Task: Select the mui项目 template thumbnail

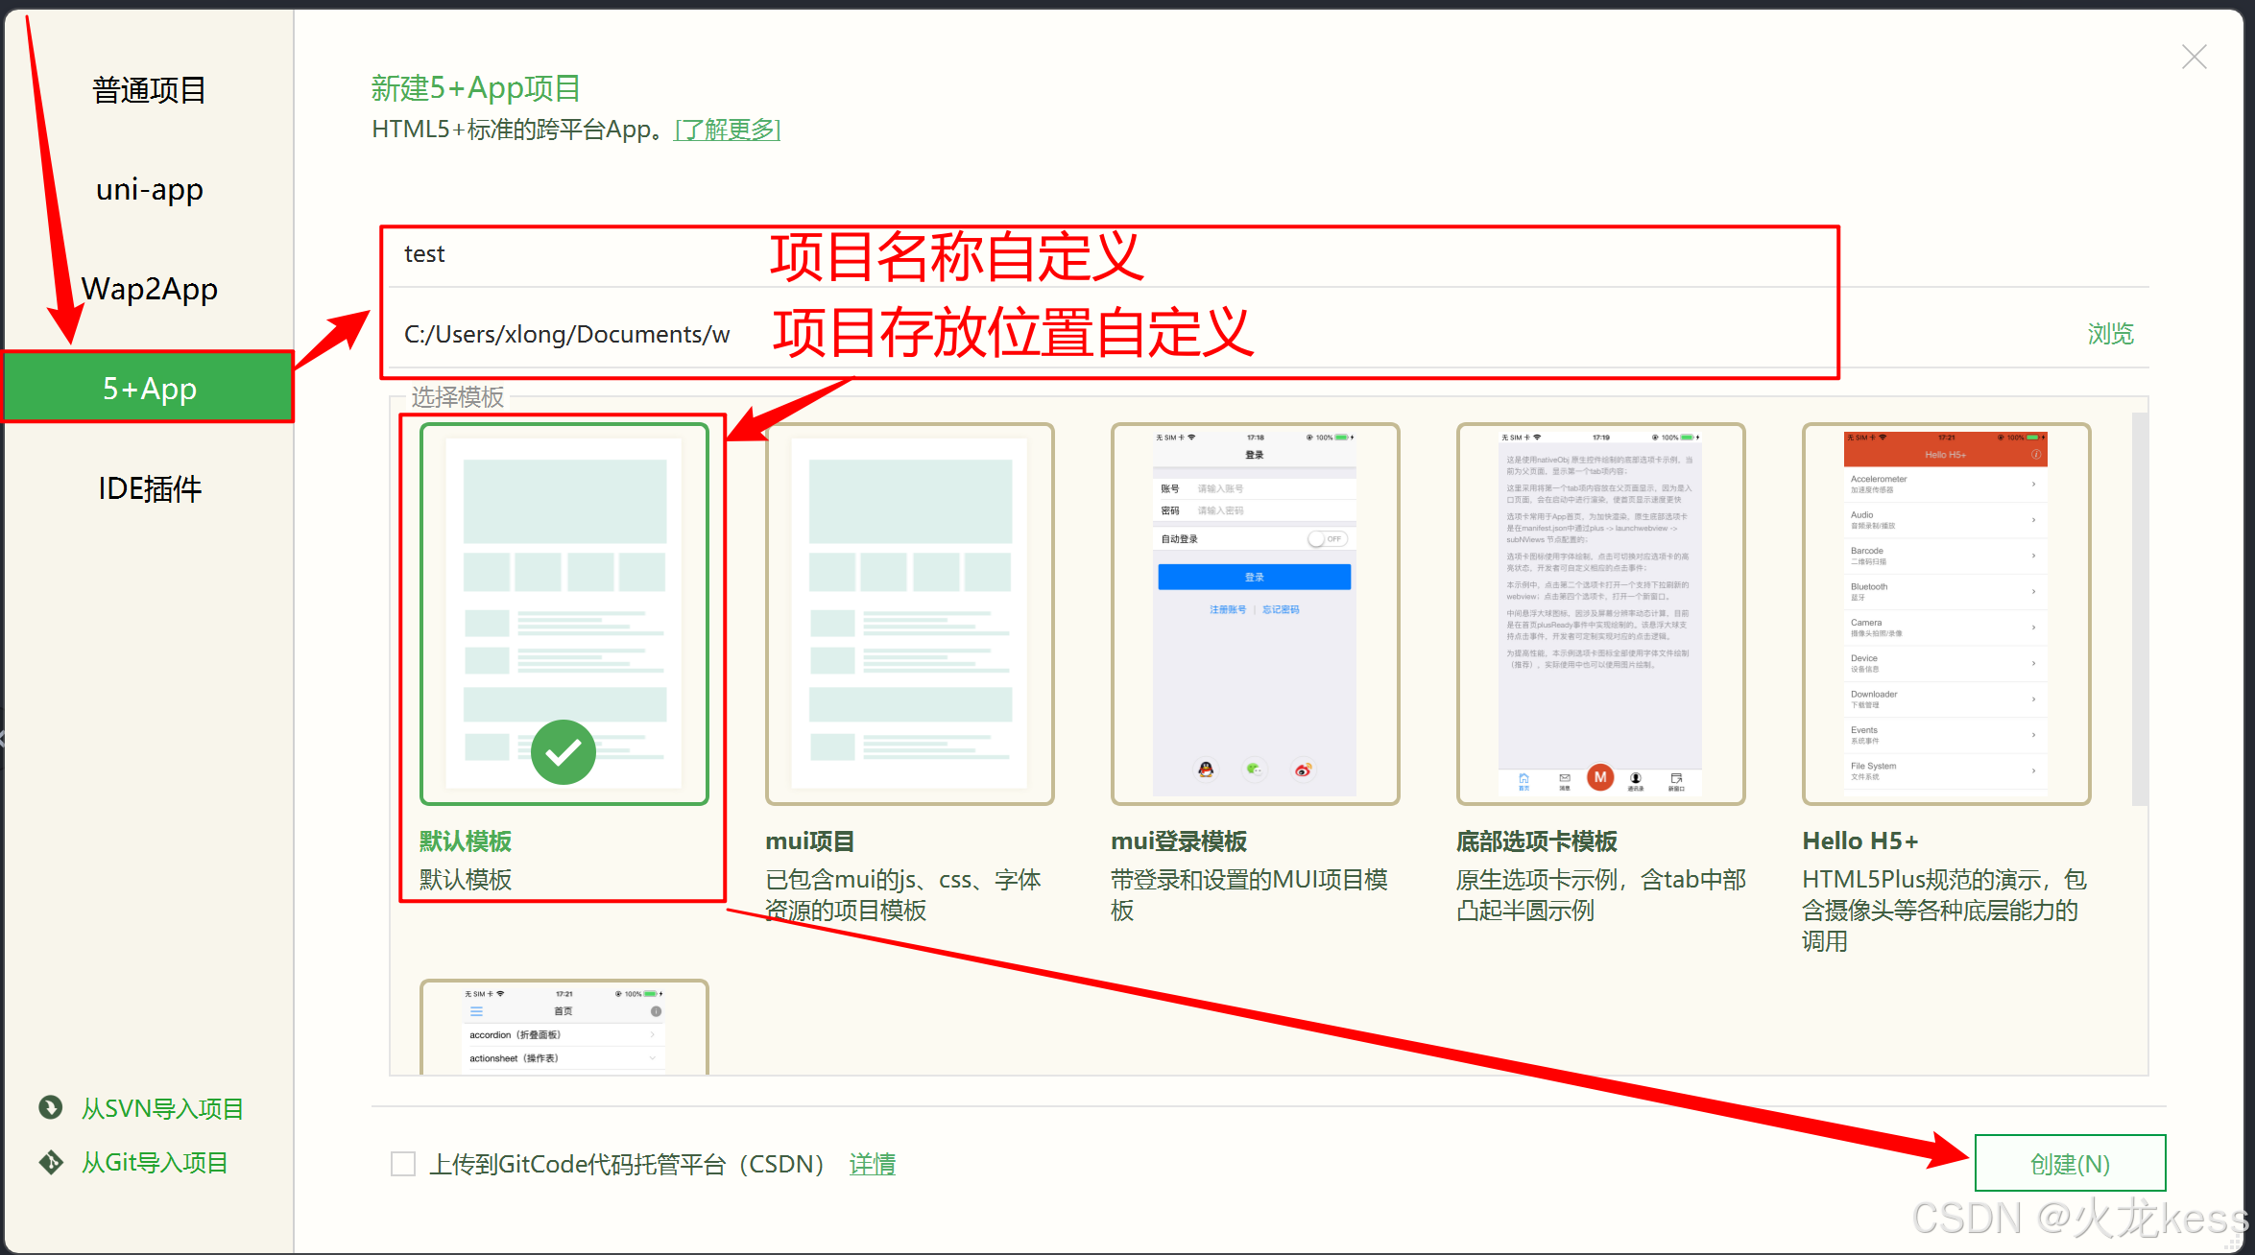Action: pyautogui.click(x=909, y=614)
